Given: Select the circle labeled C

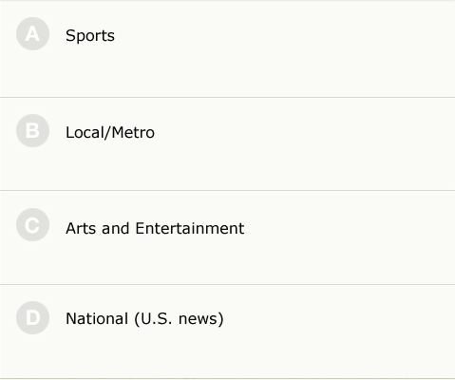Looking at the screenshot, I should tap(32, 225).
